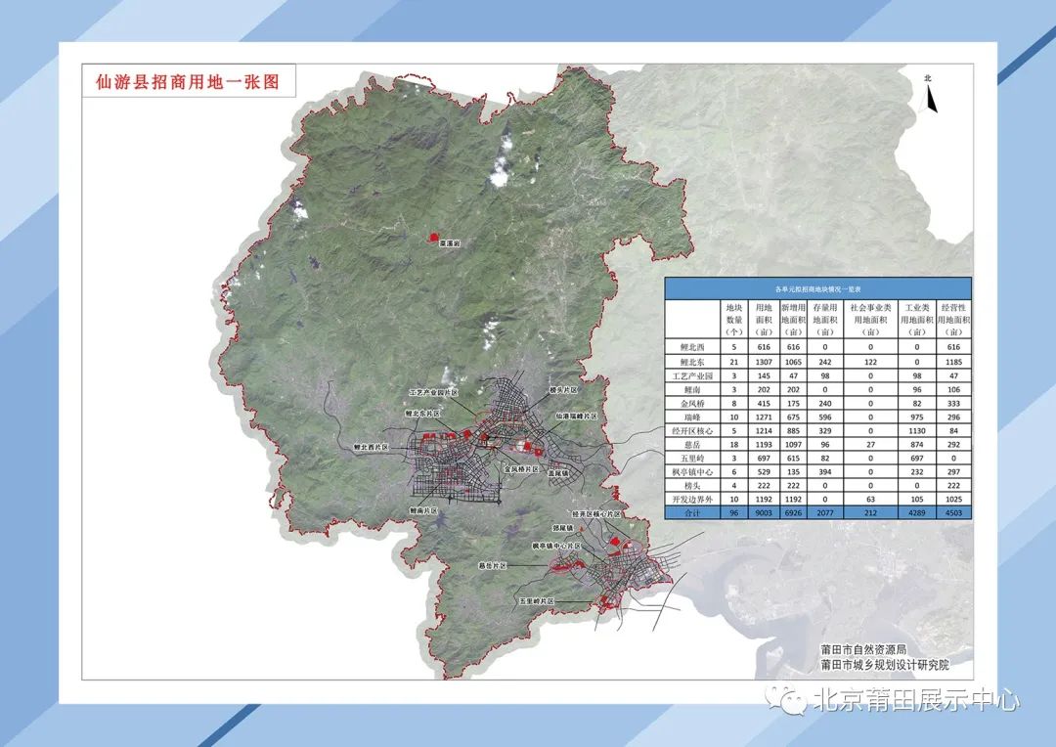Select the 仙港瑞峰片区 map label
The height and width of the screenshot is (747, 1056).
tap(575, 416)
